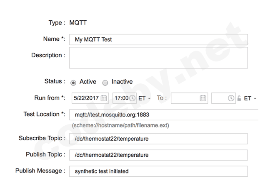The width and height of the screenshot is (280, 190).
Task: Select the Inactive status radio button
Action: click(x=105, y=82)
